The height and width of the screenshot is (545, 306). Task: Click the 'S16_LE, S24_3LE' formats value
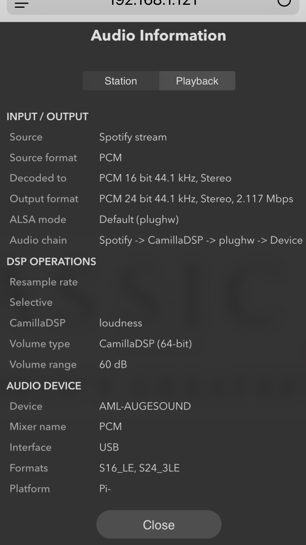tap(139, 468)
